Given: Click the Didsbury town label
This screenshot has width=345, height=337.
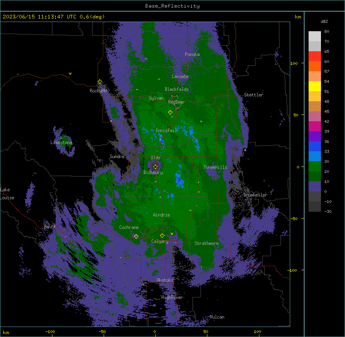Looking at the screenshot, I should click(153, 173).
